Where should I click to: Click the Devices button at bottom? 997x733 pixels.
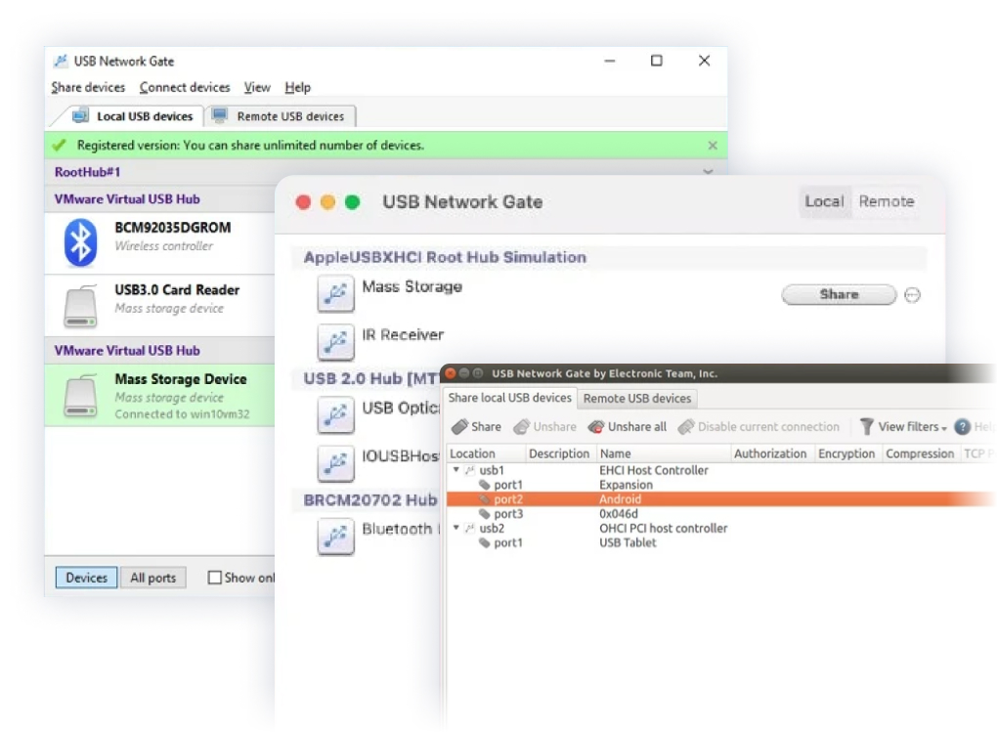[x=86, y=578]
